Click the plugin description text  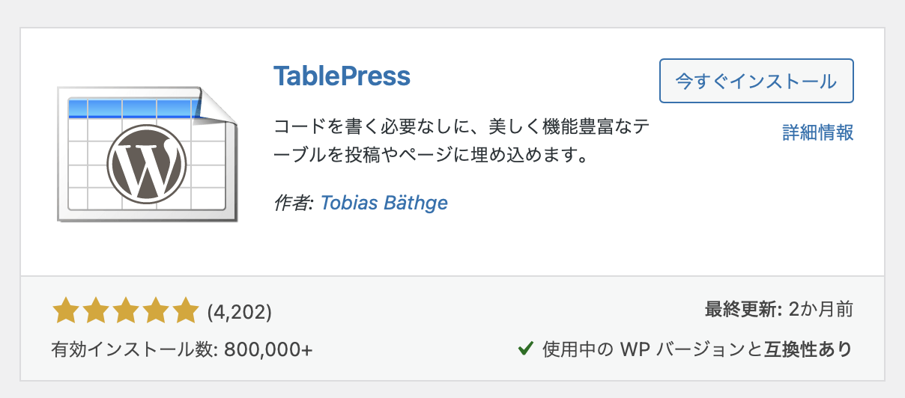click(x=461, y=141)
